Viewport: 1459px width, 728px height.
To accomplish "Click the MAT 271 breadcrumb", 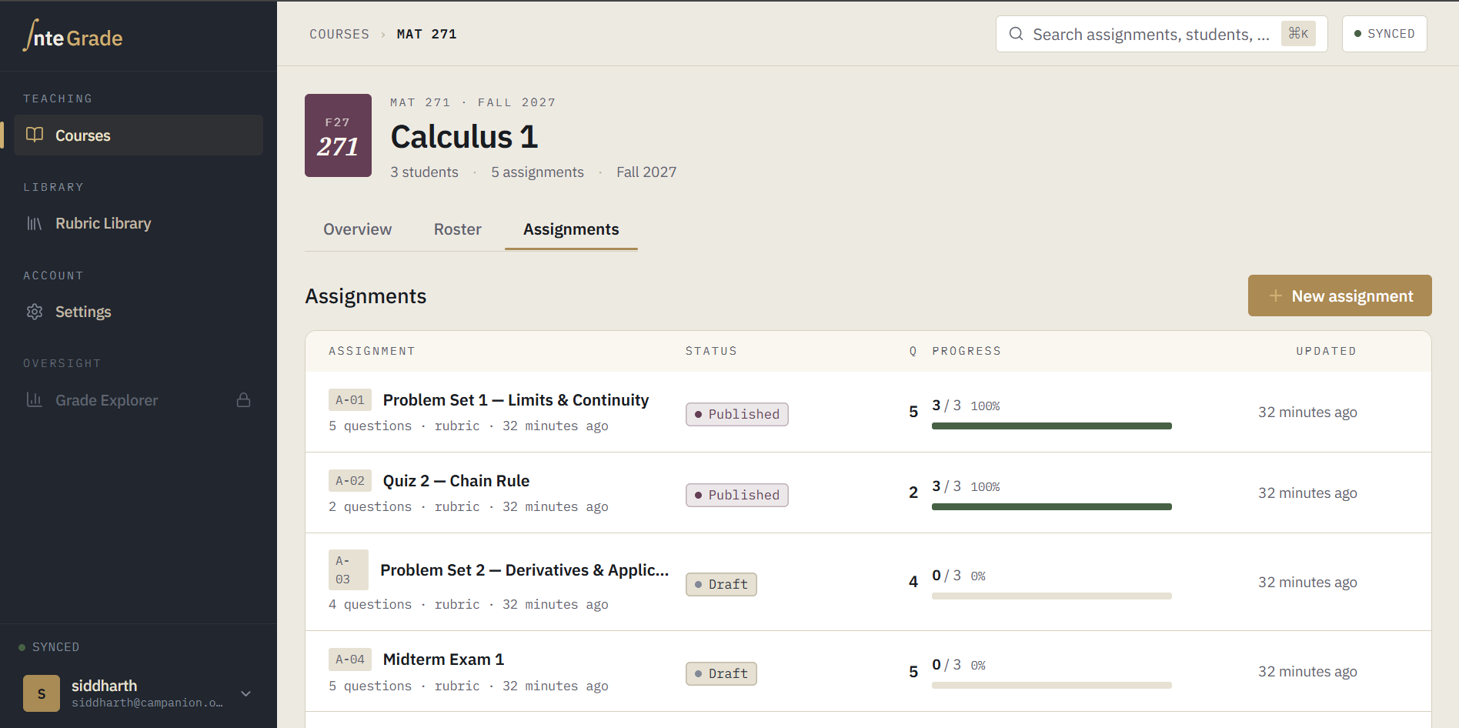I will [426, 34].
